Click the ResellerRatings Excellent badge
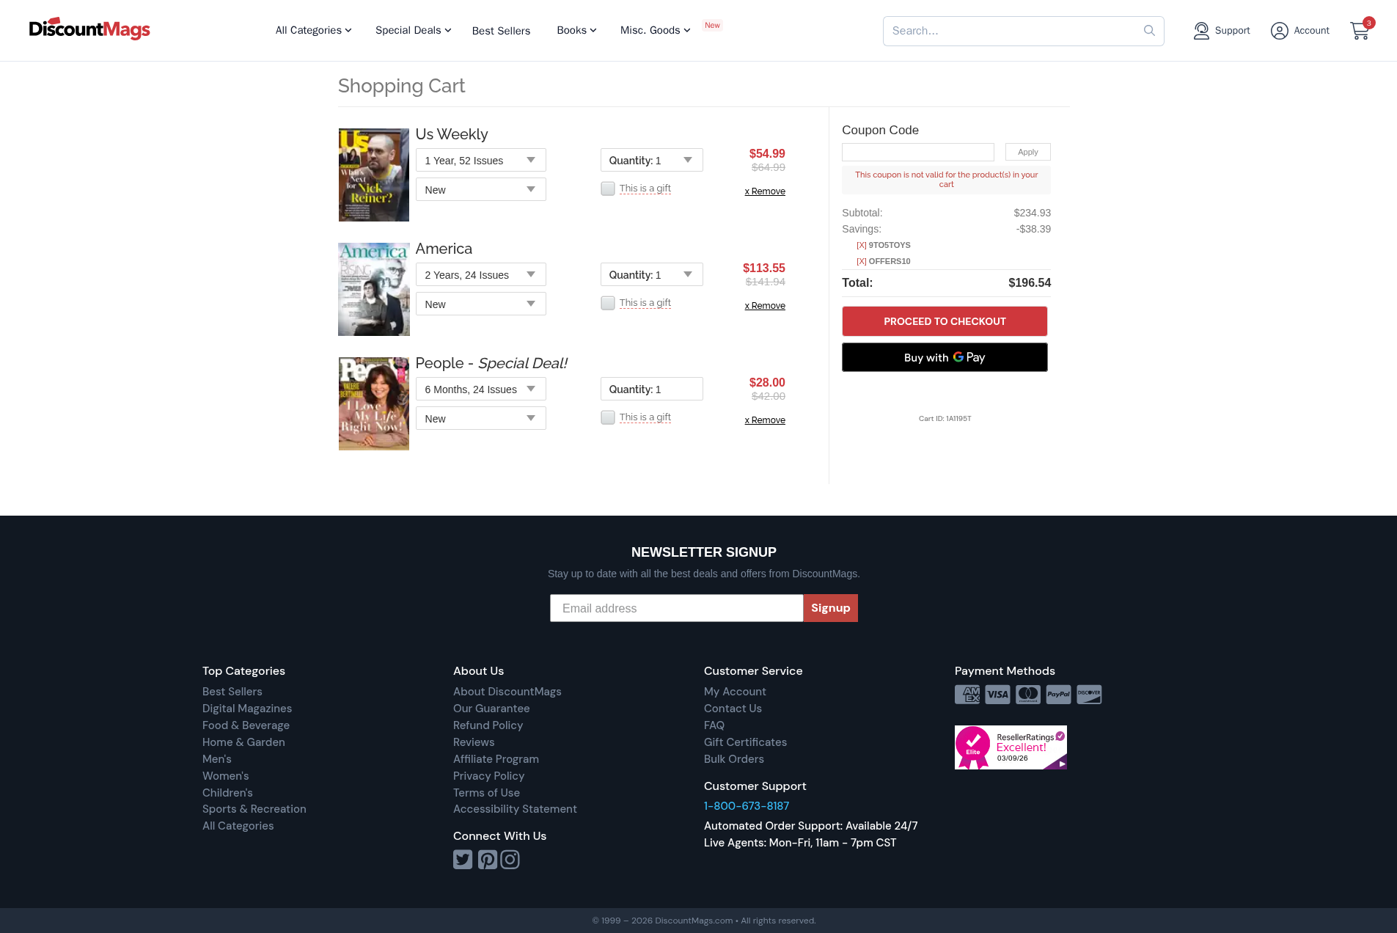This screenshot has height=933, width=1397. (1011, 747)
